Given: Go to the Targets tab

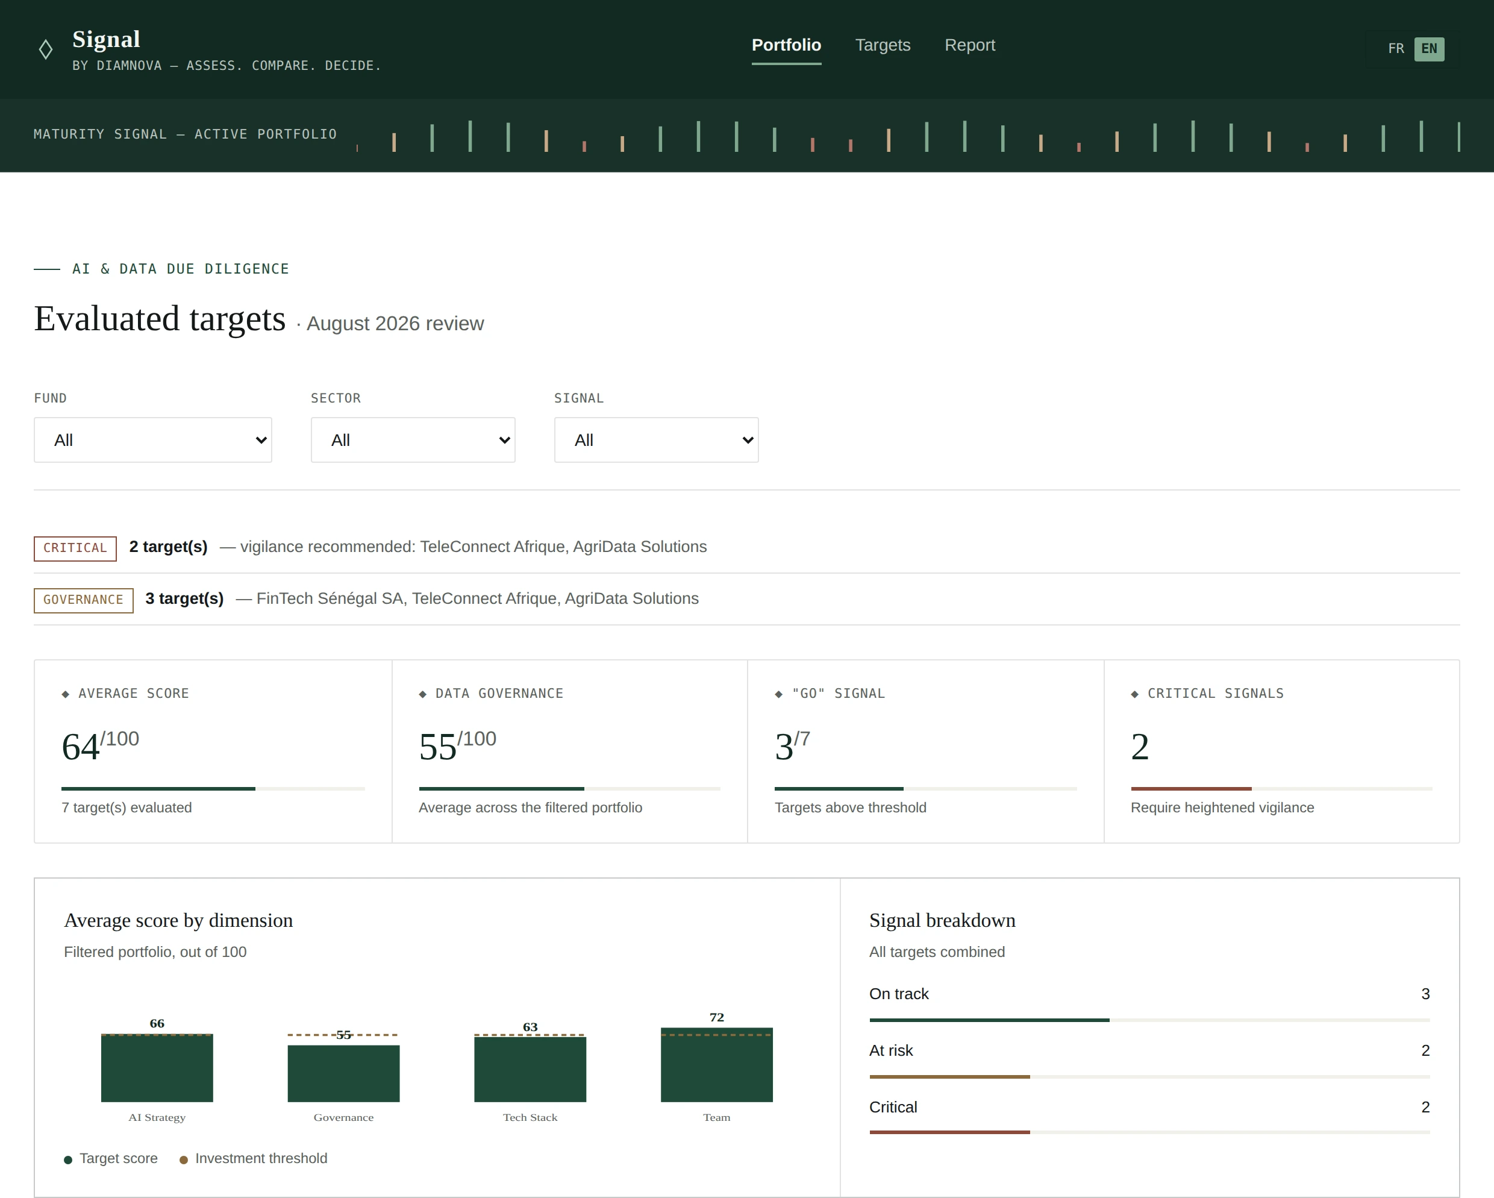Looking at the screenshot, I should point(882,45).
